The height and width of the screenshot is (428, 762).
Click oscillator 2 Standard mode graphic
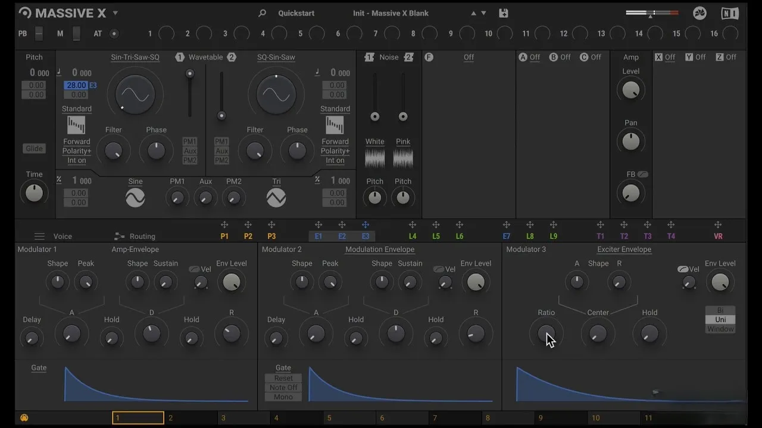[x=335, y=125]
